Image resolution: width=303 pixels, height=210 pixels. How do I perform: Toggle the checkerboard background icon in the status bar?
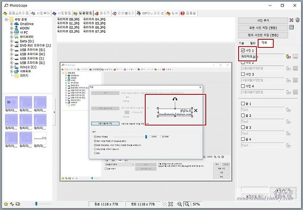tap(164, 204)
